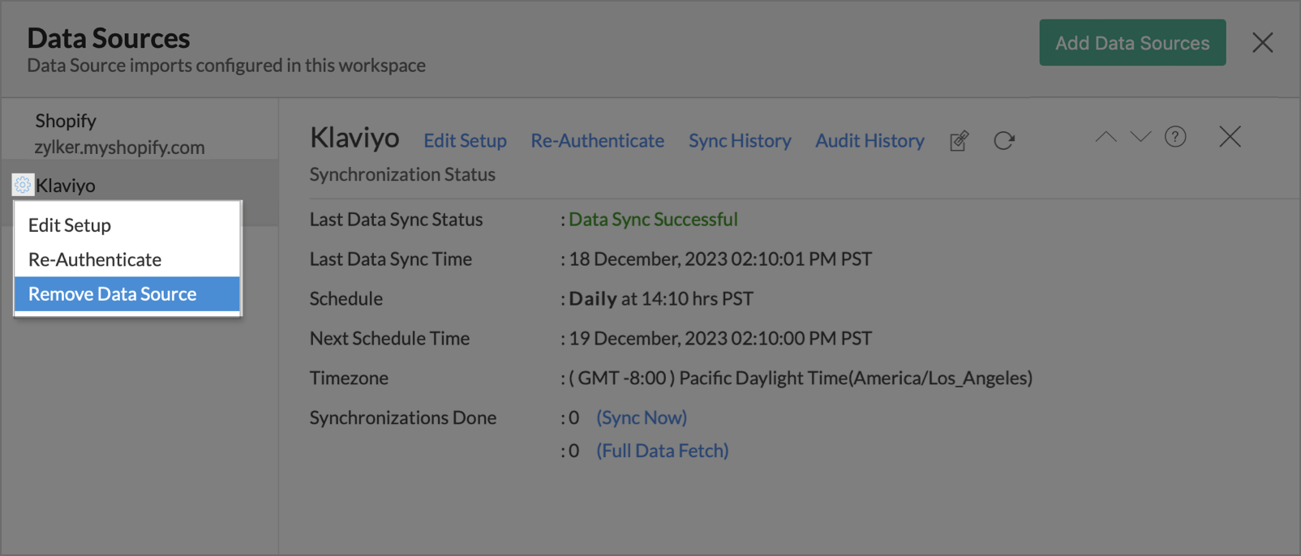
Task: Choose Edit Setup in the context menu
Action: coord(70,225)
